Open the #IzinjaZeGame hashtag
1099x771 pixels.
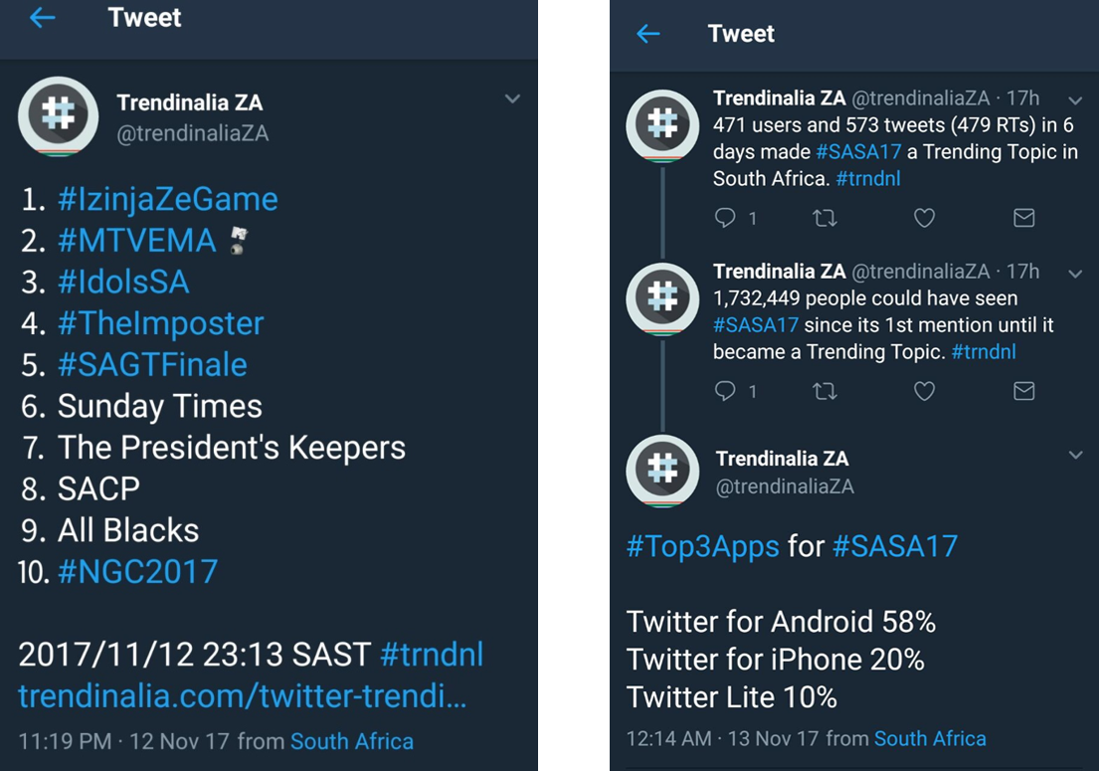[167, 199]
